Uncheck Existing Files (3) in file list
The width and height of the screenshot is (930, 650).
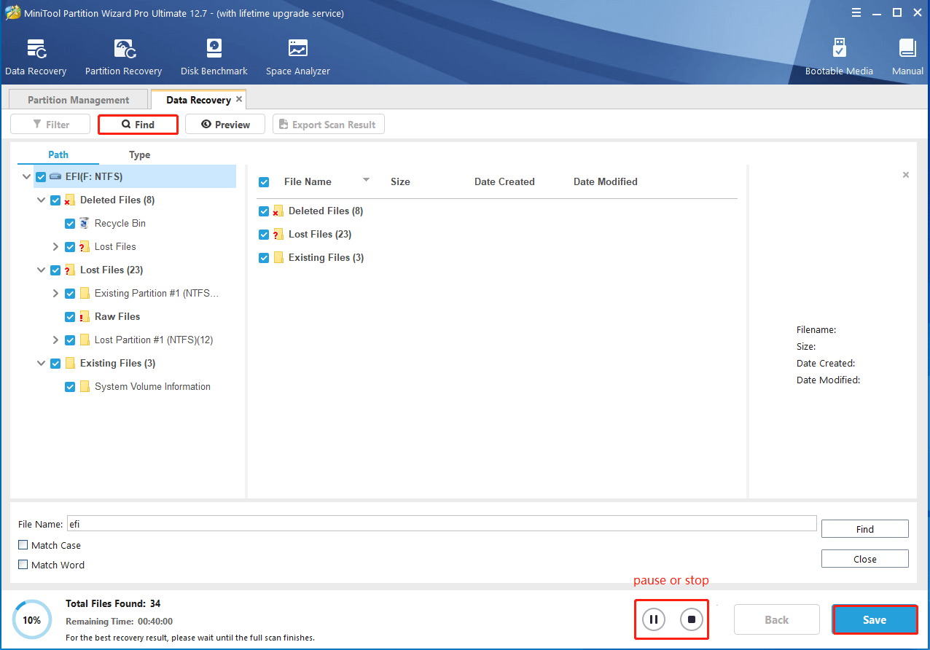[x=264, y=257]
